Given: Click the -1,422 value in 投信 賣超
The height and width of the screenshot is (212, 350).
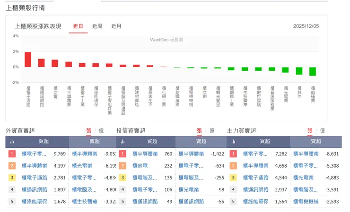Looking at the screenshot, I should (217, 154).
